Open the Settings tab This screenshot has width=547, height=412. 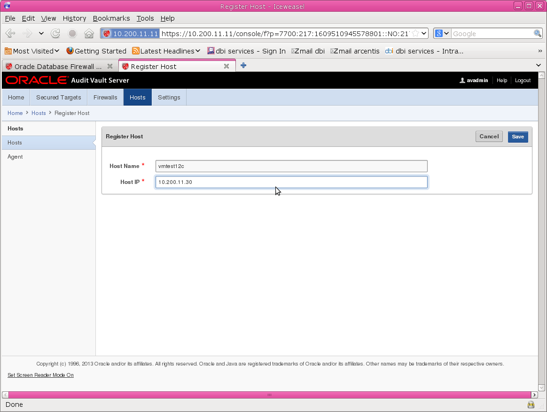pyautogui.click(x=169, y=97)
